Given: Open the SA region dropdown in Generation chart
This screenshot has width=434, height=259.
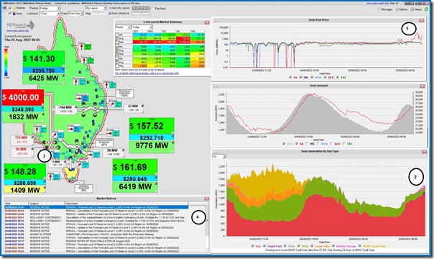Looking at the screenshot, I should point(219,157).
